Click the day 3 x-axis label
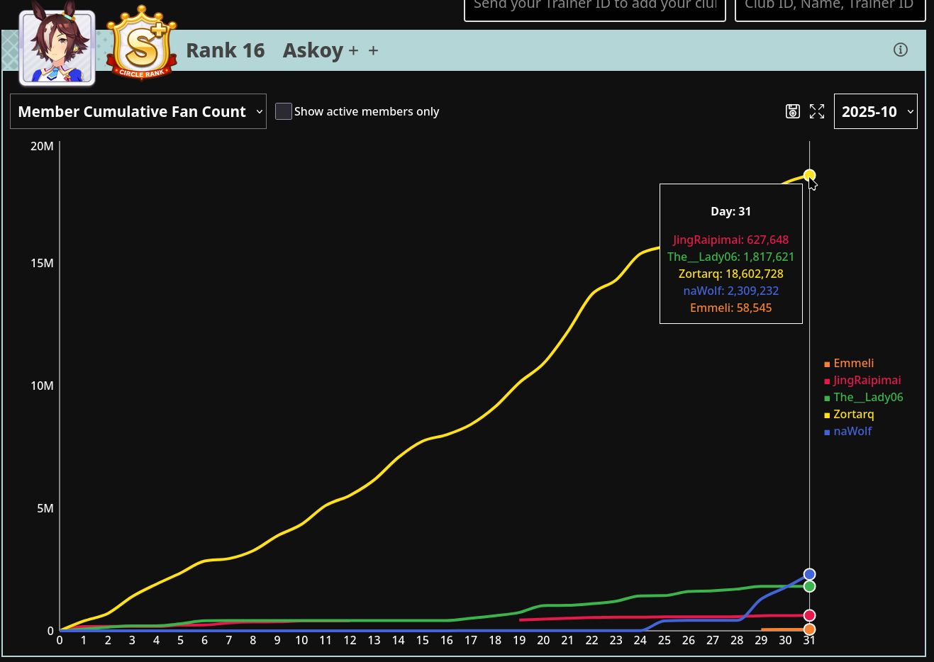 point(132,640)
